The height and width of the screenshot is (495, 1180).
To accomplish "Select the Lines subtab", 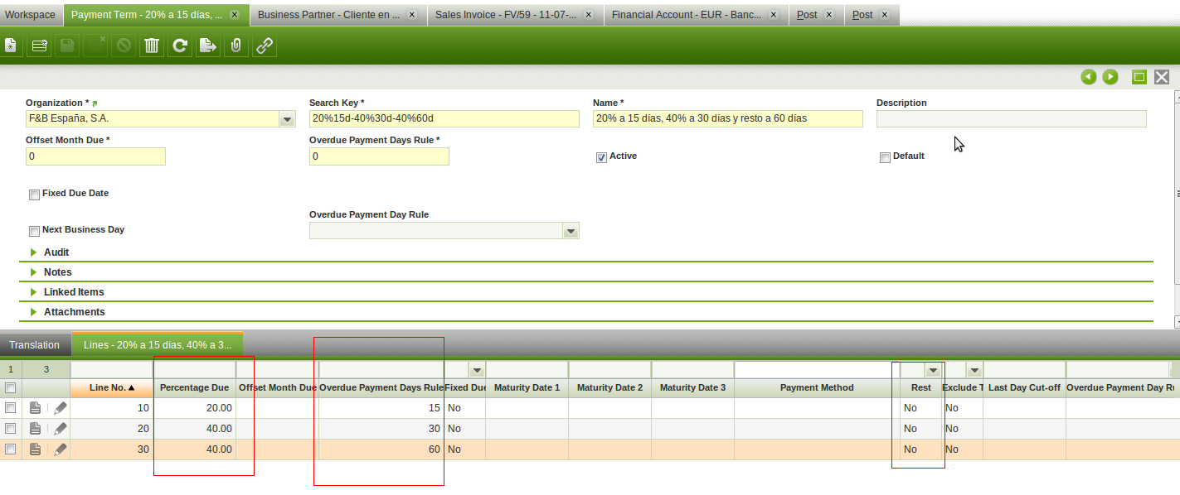I will coord(158,345).
